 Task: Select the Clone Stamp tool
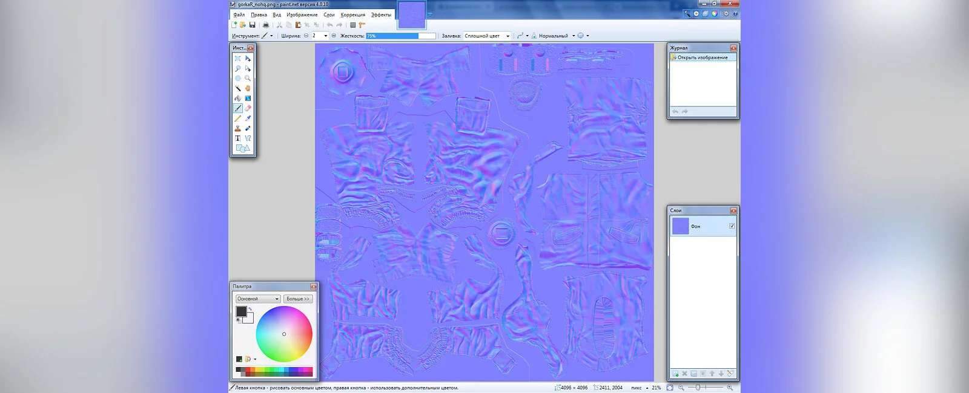[x=238, y=128]
